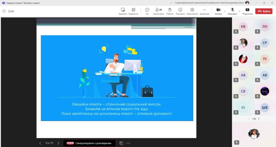Go to the next presentation slide
Screen dimensions: 276x147
click(58, 143)
